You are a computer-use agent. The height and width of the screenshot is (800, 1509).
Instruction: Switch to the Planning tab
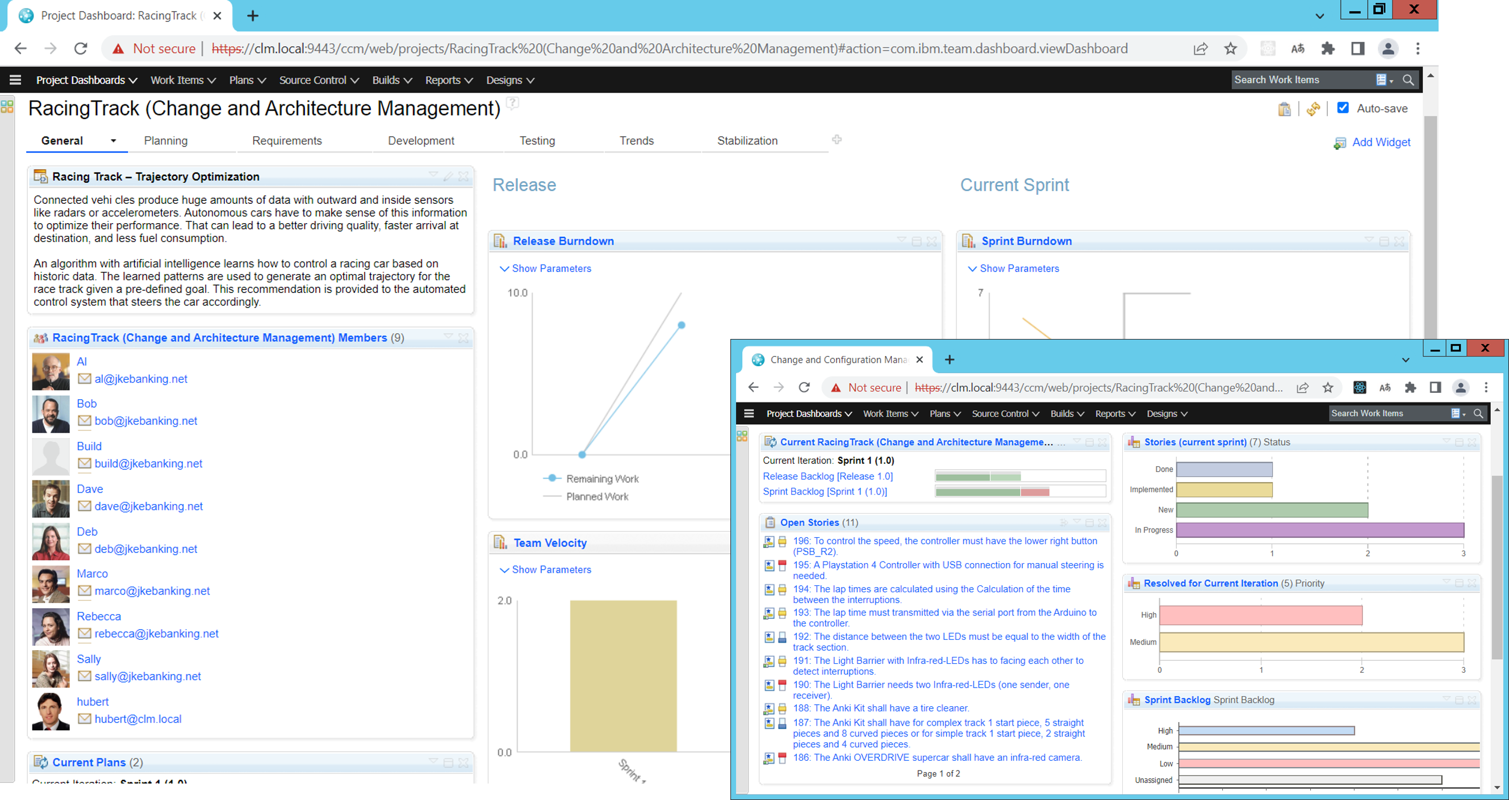pyautogui.click(x=166, y=141)
